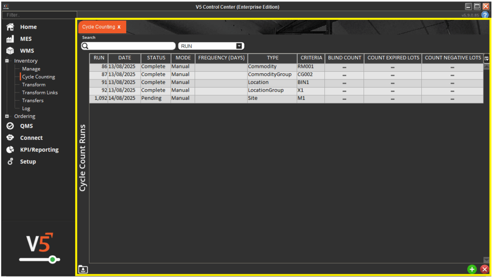Open the RUN search field dropdown arrow
Viewport: 493px width, 278px height.
[x=239, y=46]
